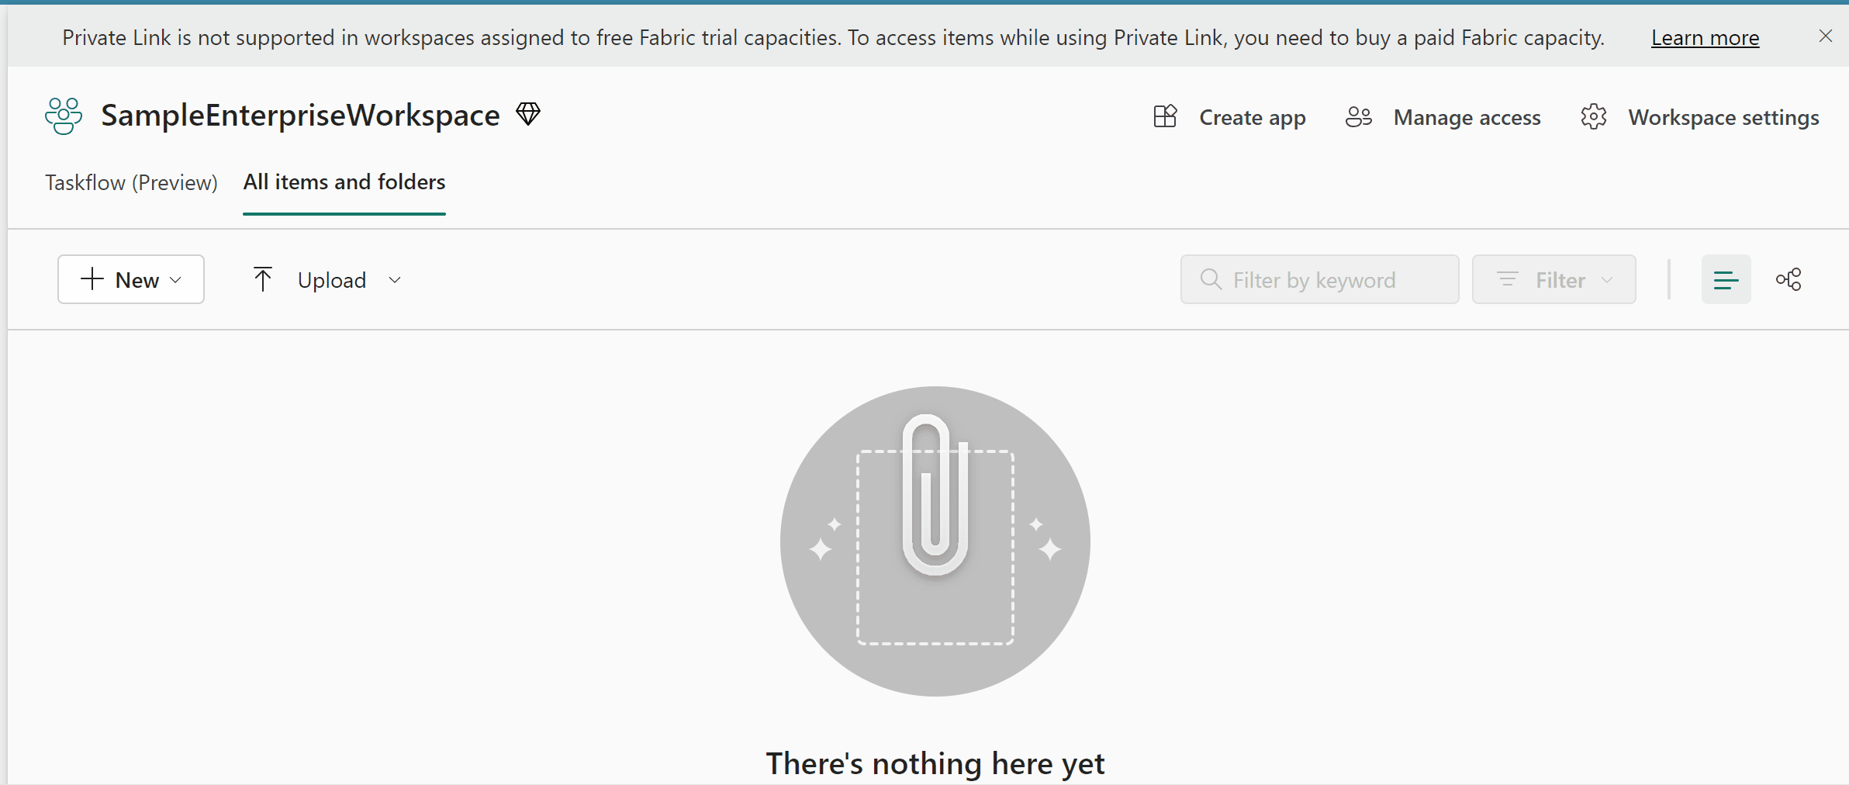Open the lineage view icon
Viewport: 1849px width, 785px height.
[x=1789, y=279]
